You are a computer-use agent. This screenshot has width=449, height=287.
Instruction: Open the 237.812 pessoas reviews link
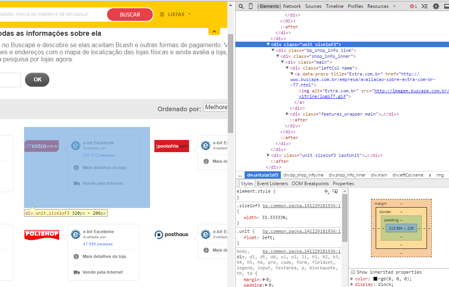pos(99,155)
